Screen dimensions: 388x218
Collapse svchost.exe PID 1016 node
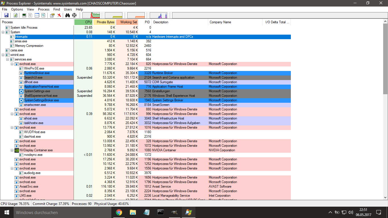click(x=12, y=127)
